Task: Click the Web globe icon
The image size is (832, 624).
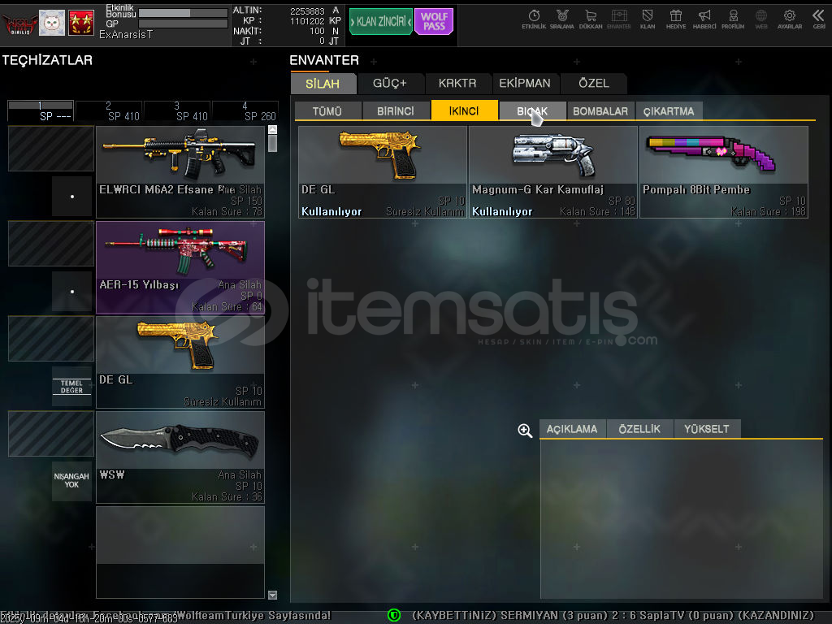Action: click(x=761, y=19)
